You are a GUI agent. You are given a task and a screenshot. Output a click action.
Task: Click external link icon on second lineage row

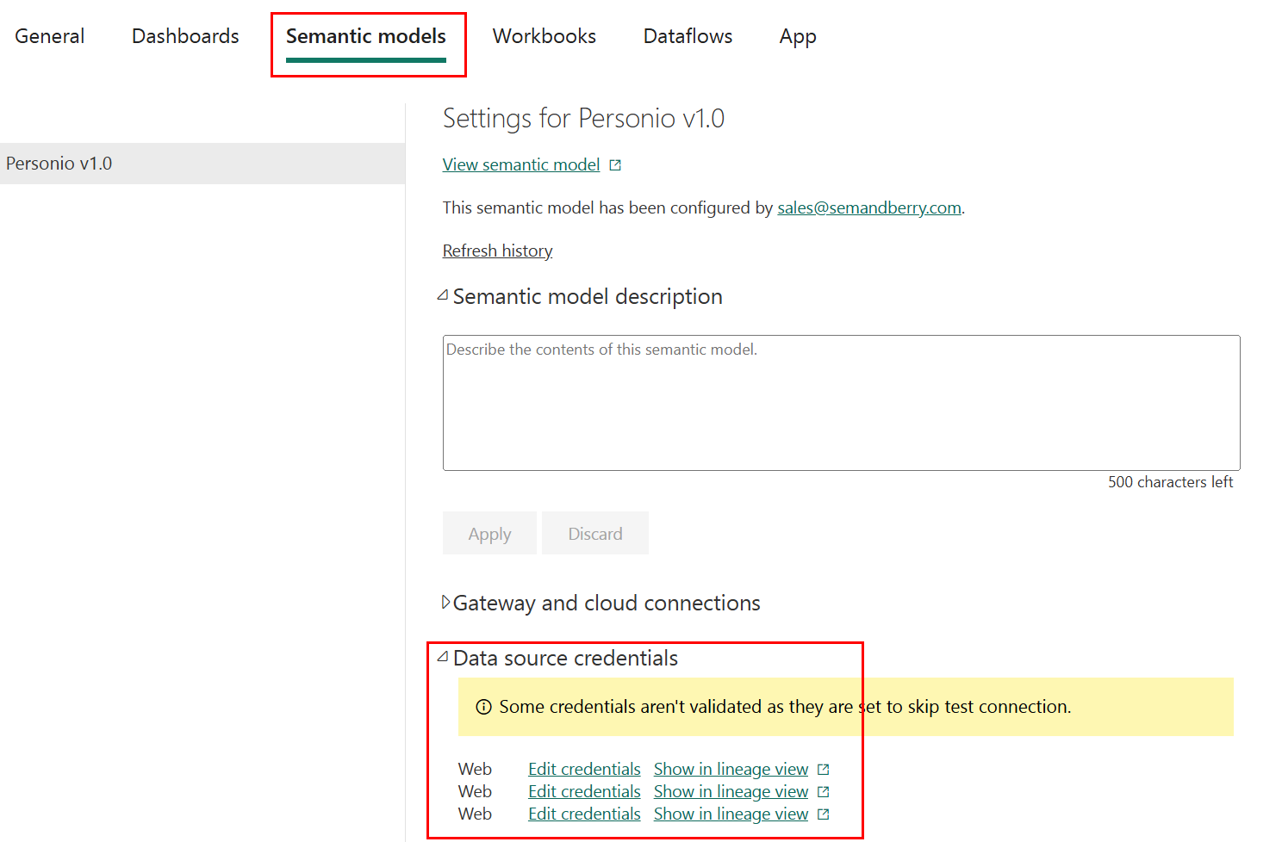click(823, 792)
